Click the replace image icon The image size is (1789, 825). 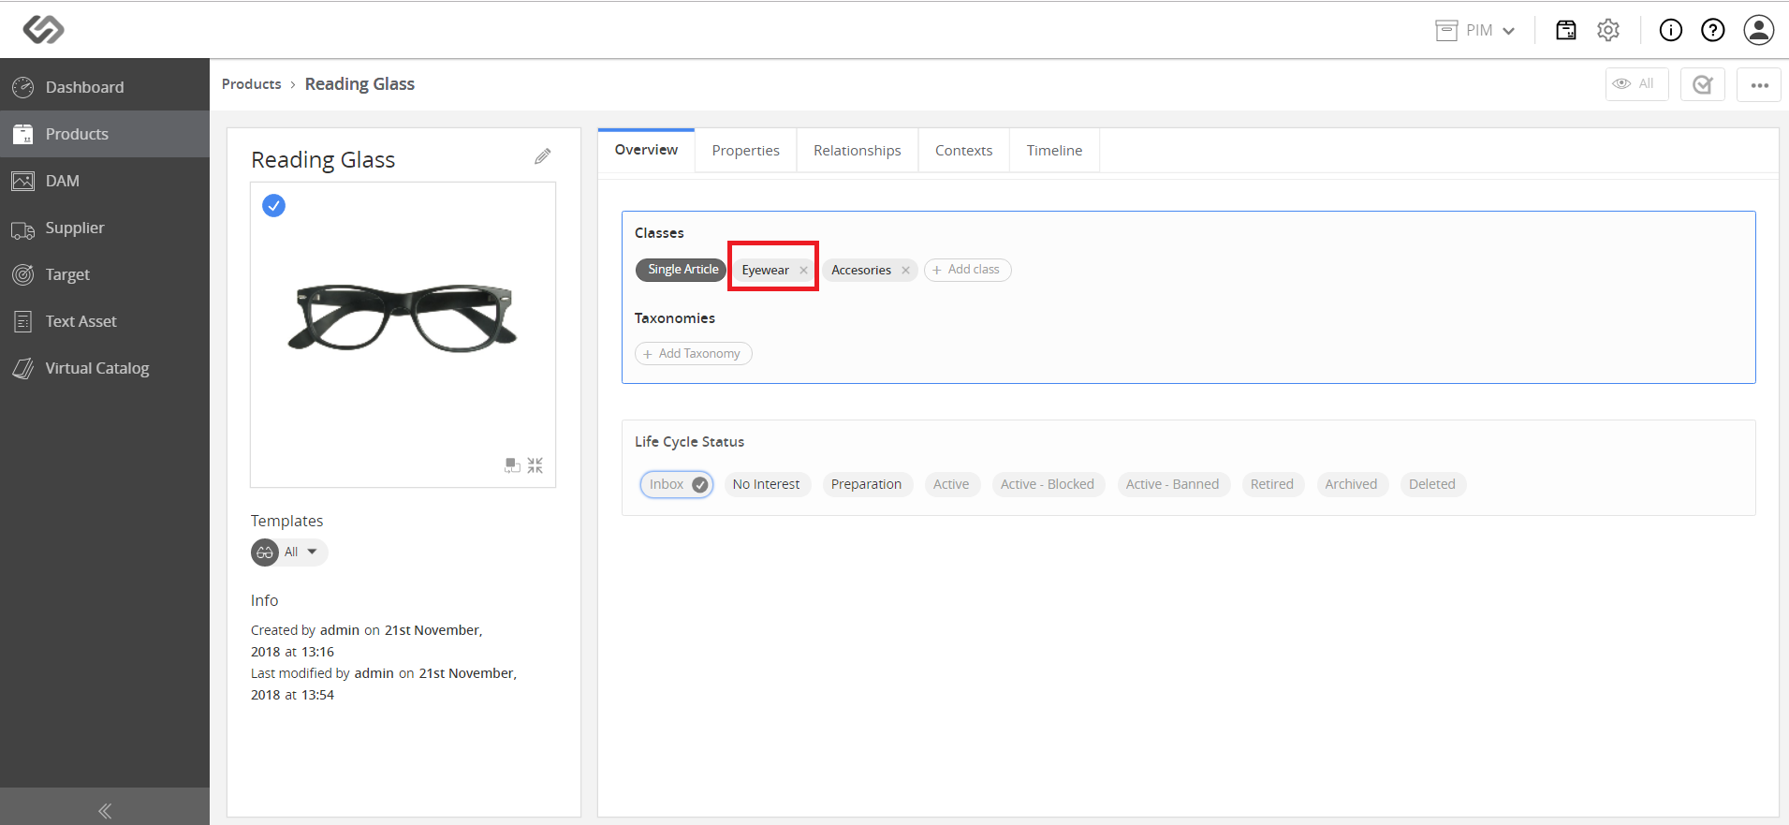click(x=512, y=465)
